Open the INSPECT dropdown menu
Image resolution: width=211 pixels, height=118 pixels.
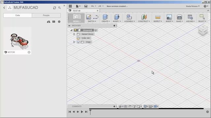click(x=158, y=21)
